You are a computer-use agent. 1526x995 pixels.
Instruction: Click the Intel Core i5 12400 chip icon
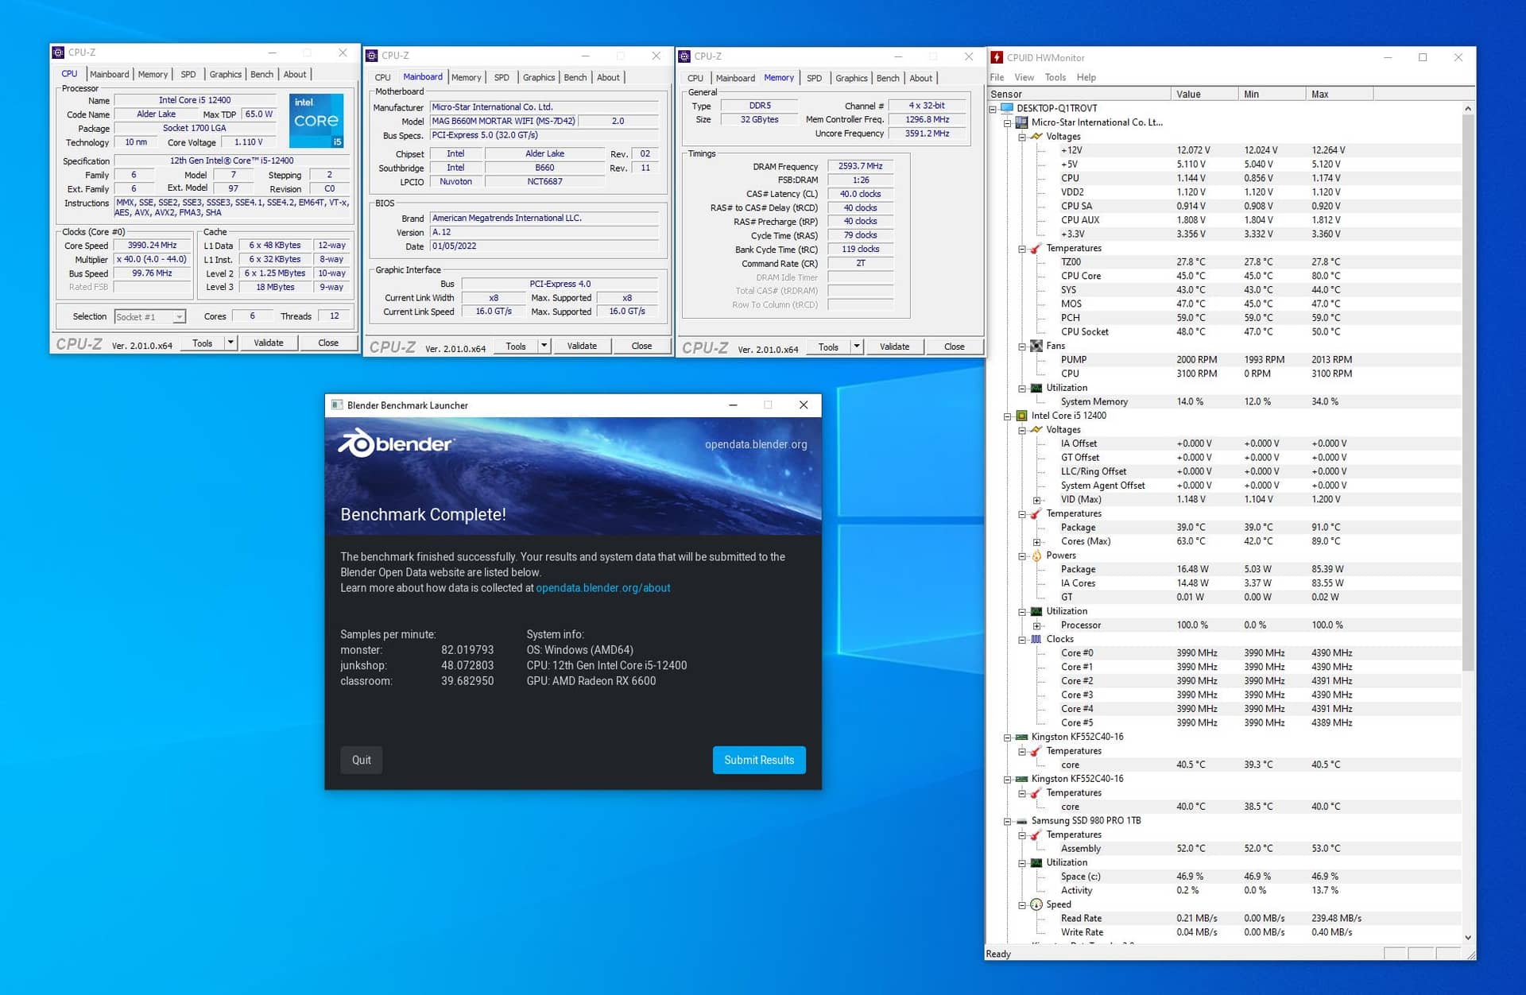point(1021,416)
